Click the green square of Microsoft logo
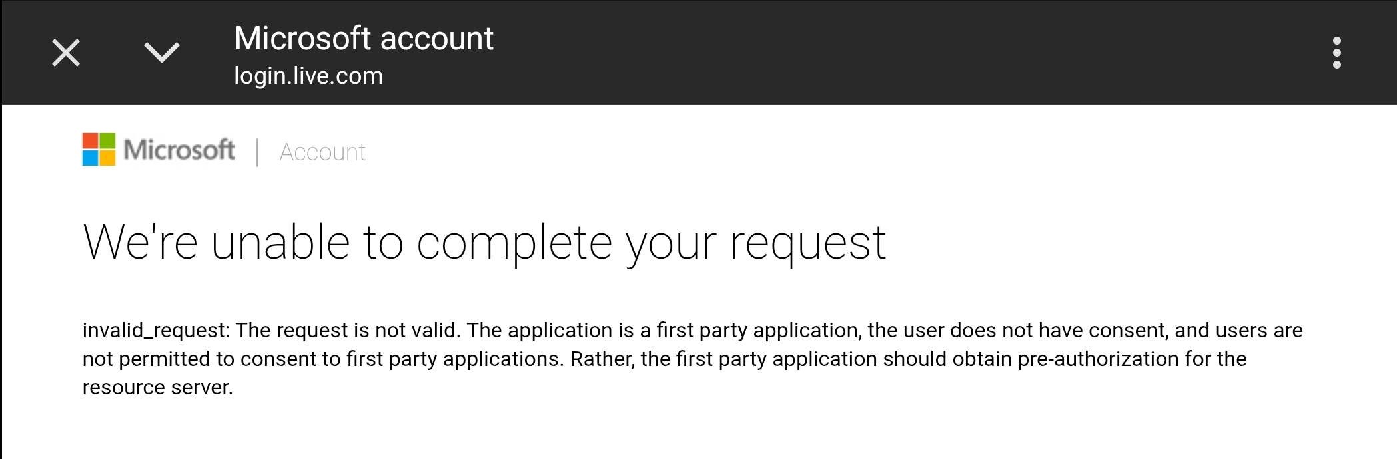 click(x=107, y=140)
